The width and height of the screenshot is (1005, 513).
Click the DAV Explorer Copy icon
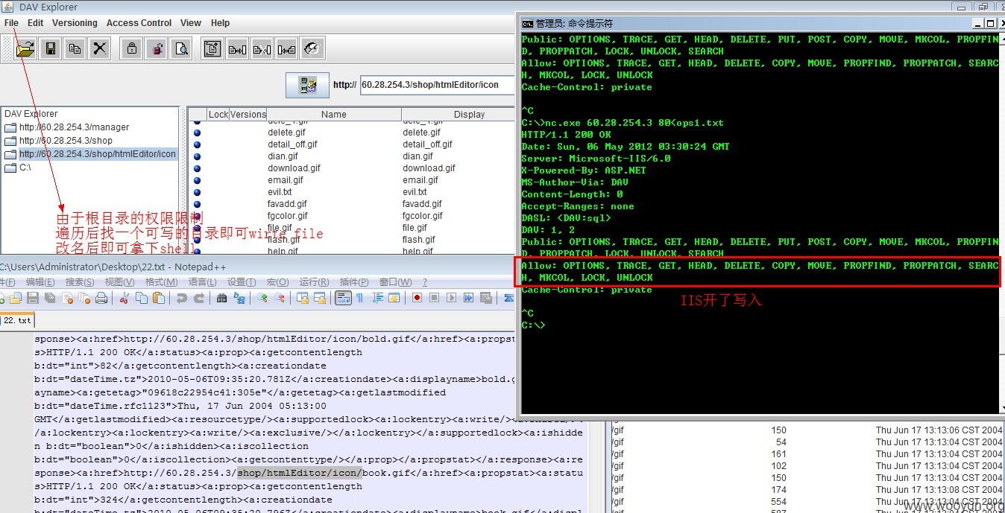(x=75, y=49)
